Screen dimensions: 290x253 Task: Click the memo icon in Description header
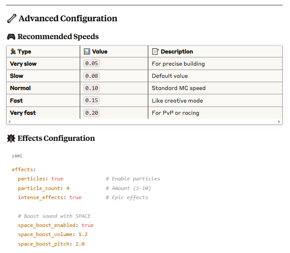click(155, 52)
